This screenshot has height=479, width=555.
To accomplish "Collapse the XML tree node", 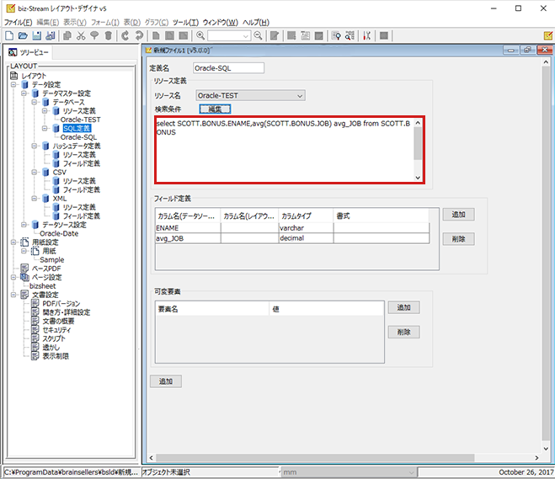I will (35, 199).
